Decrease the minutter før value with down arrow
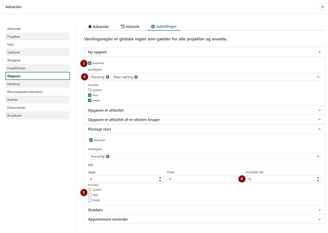 (318, 181)
